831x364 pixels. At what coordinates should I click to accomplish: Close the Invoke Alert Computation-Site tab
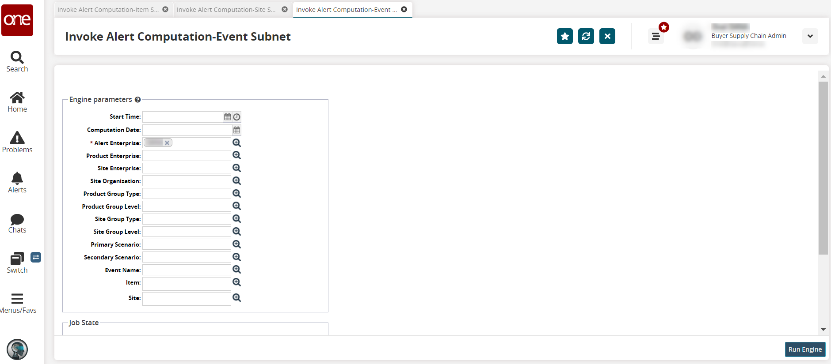285,9
